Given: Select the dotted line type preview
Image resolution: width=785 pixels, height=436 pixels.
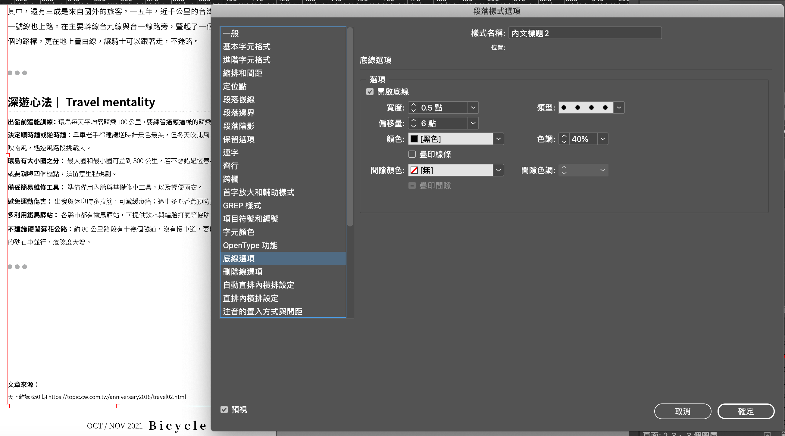Looking at the screenshot, I should [x=585, y=107].
